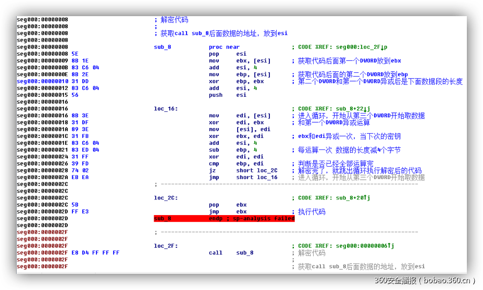Select the 'sub ebp, 4' instruction
This screenshot has height=290, width=483.
(x=233, y=150)
